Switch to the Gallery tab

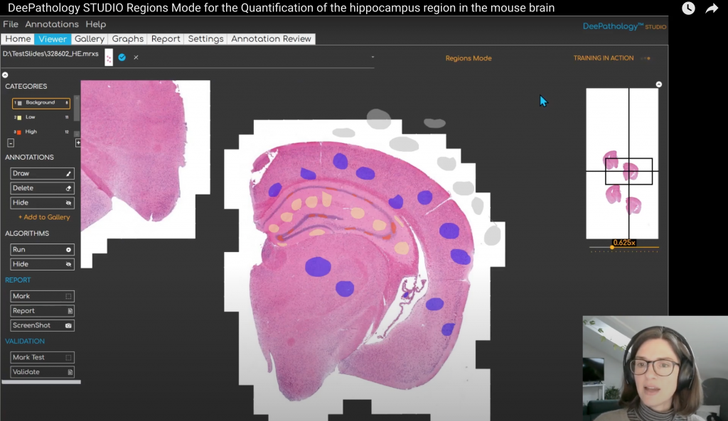click(x=90, y=39)
